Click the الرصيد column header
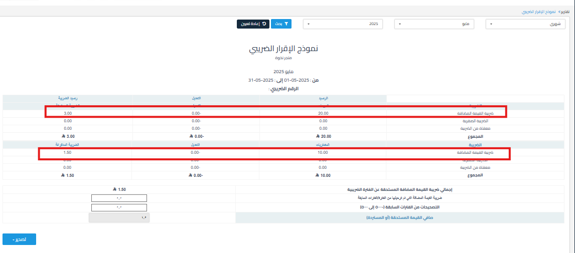The height and width of the screenshot is (253, 575). pyautogui.click(x=323, y=99)
